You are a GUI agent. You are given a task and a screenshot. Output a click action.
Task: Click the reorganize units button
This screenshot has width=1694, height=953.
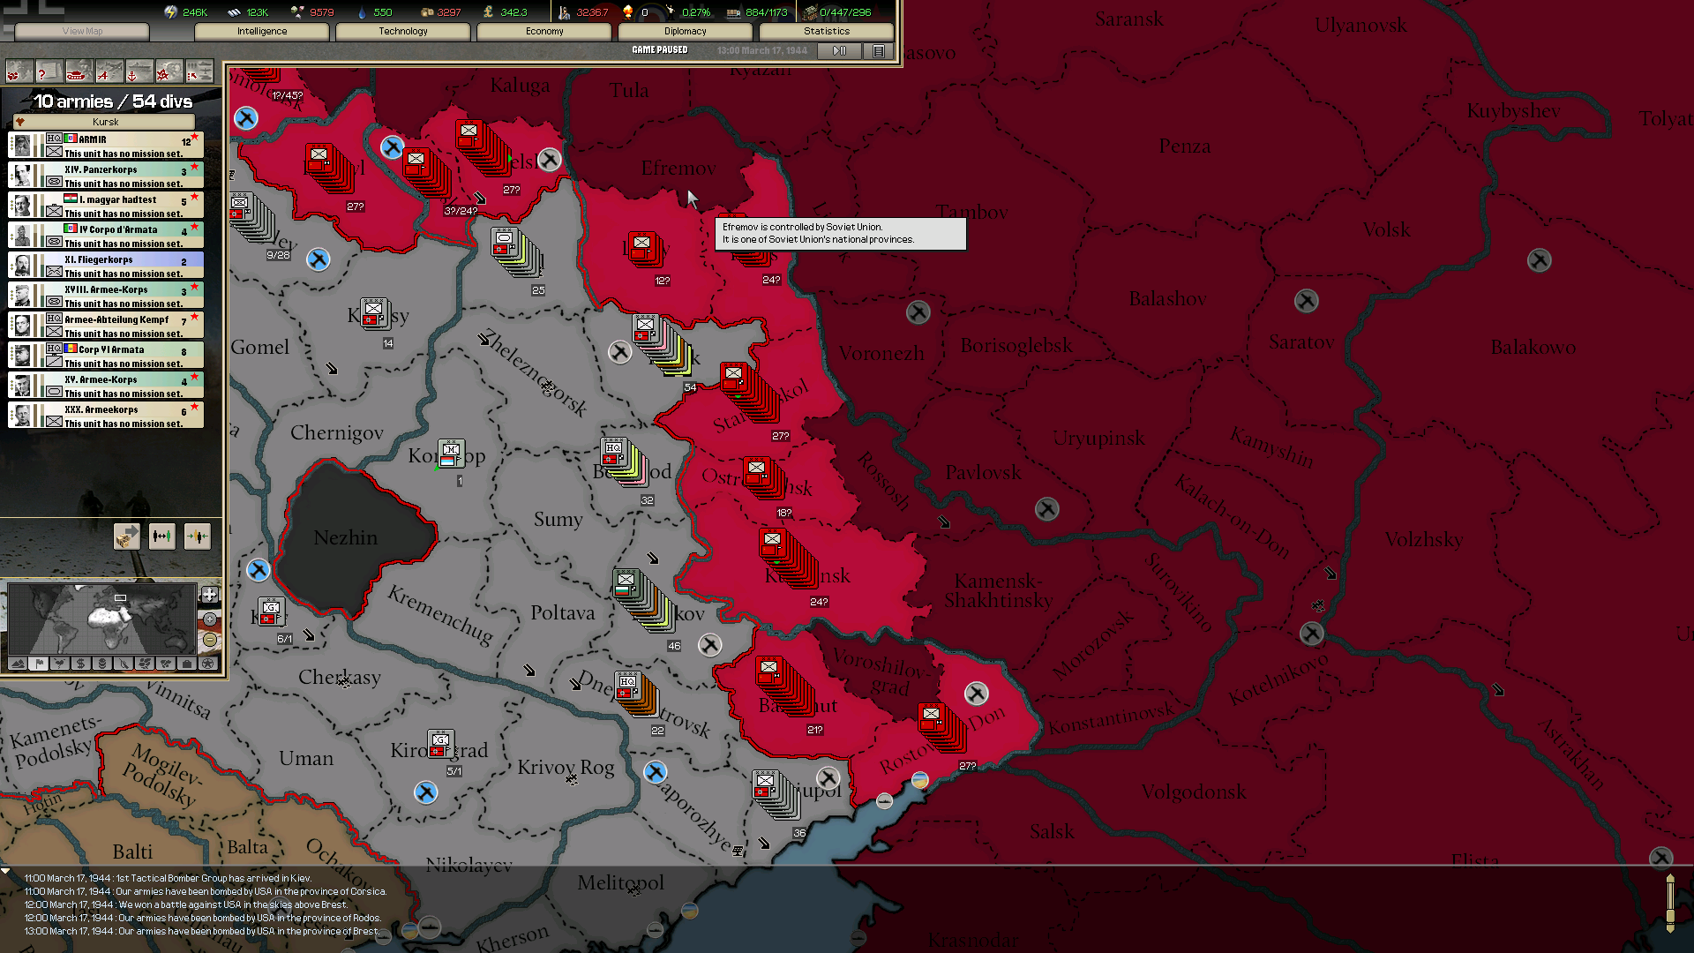click(161, 536)
